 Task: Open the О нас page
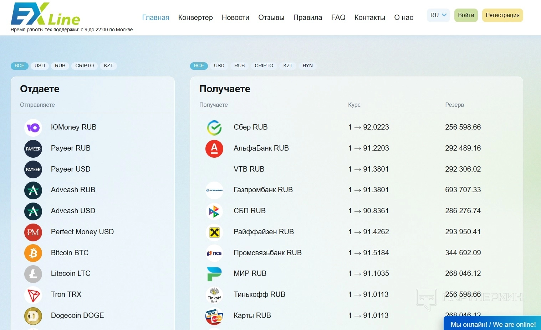(404, 17)
